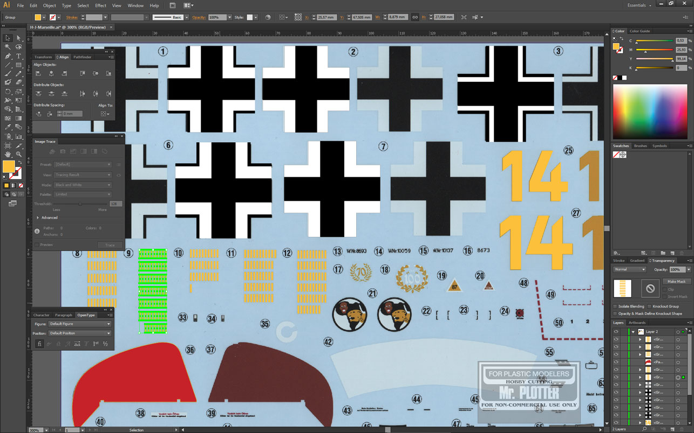Check Opacity & Mask Define Knockout Shape
The width and height of the screenshot is (694, 433).
click(x=615, y=313)
